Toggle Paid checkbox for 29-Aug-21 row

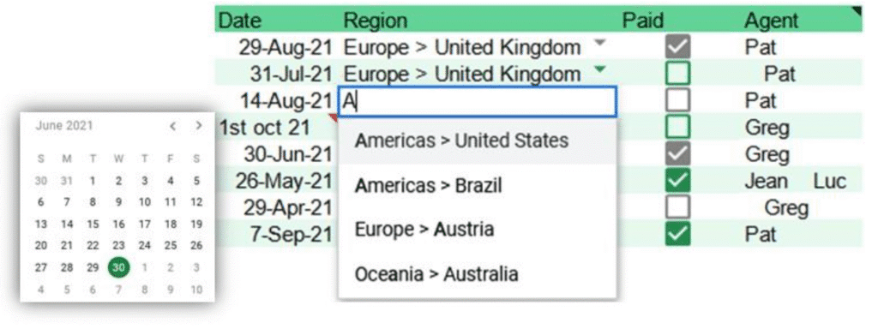coord(677,47)
